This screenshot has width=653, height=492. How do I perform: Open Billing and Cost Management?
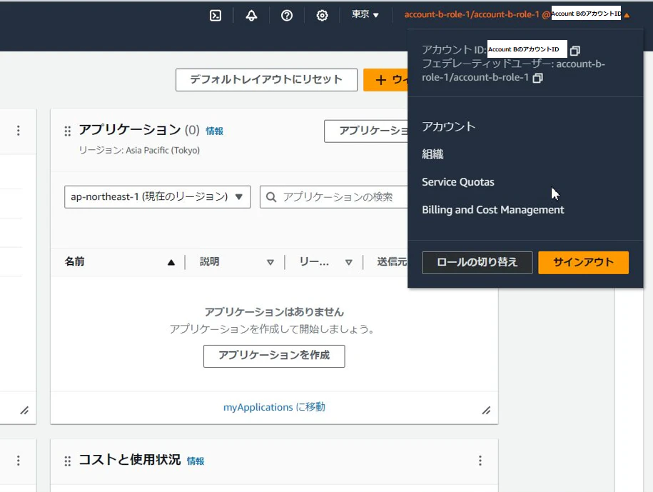tap(493, 209)
